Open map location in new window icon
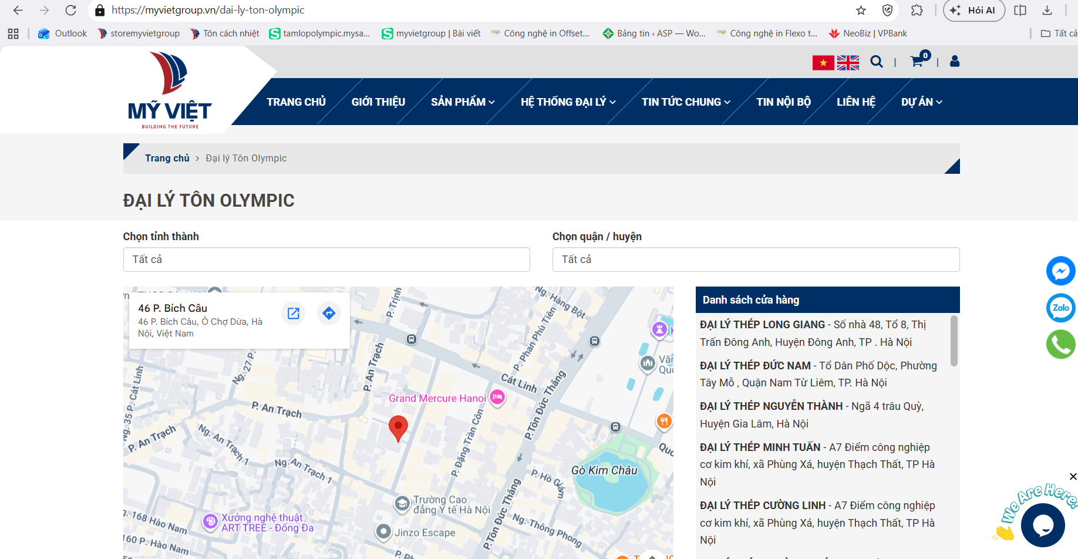Viewport: 1078px width, 559px height. [x=294, y=313]
